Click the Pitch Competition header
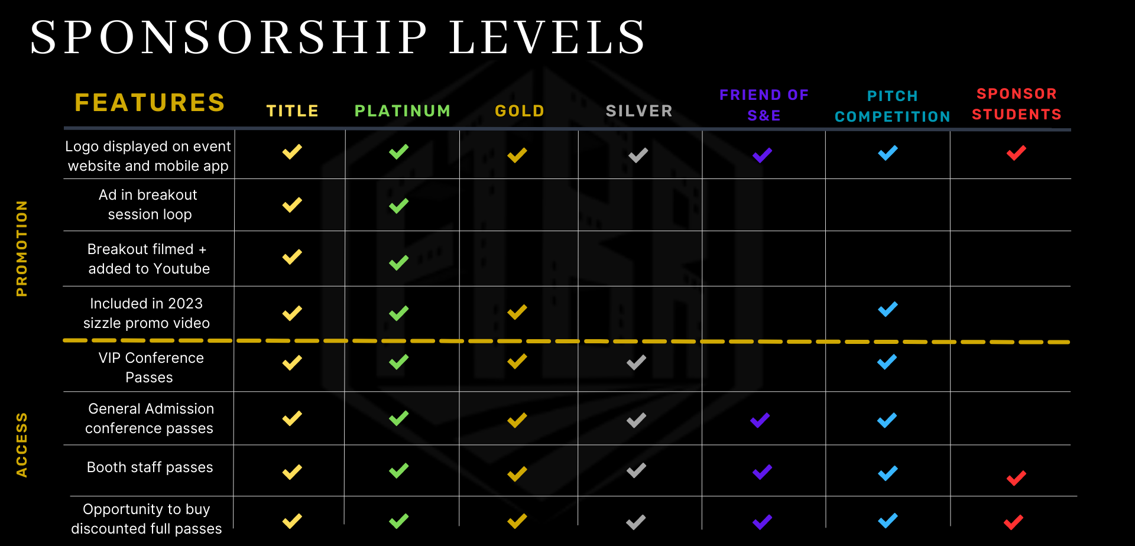Image resolution: width=1135 pixels, height=546 pixels. point(893,106)
